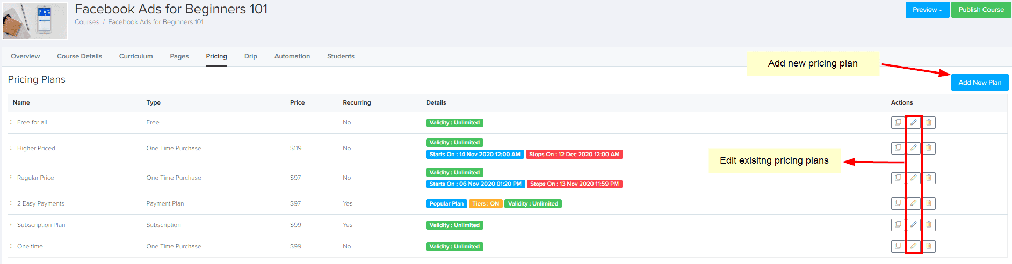1012x264 pixels.
Task: Open the Preview dropdown
Action: coord(927,10)
